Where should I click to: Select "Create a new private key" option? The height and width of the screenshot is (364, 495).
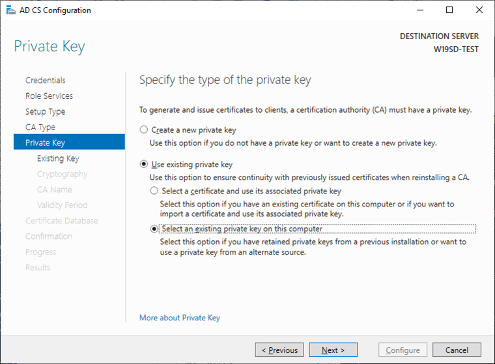(144, 130)
